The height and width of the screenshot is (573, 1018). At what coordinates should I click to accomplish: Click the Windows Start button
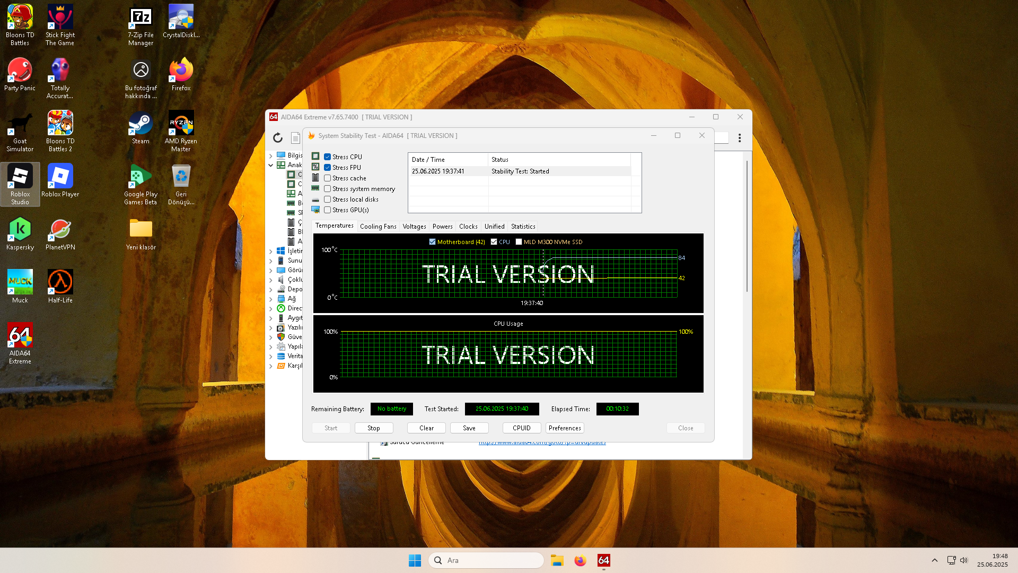click(415, 560)
